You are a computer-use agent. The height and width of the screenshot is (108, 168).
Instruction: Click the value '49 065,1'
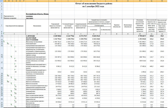pyautogui.click(x=143, y=95)
